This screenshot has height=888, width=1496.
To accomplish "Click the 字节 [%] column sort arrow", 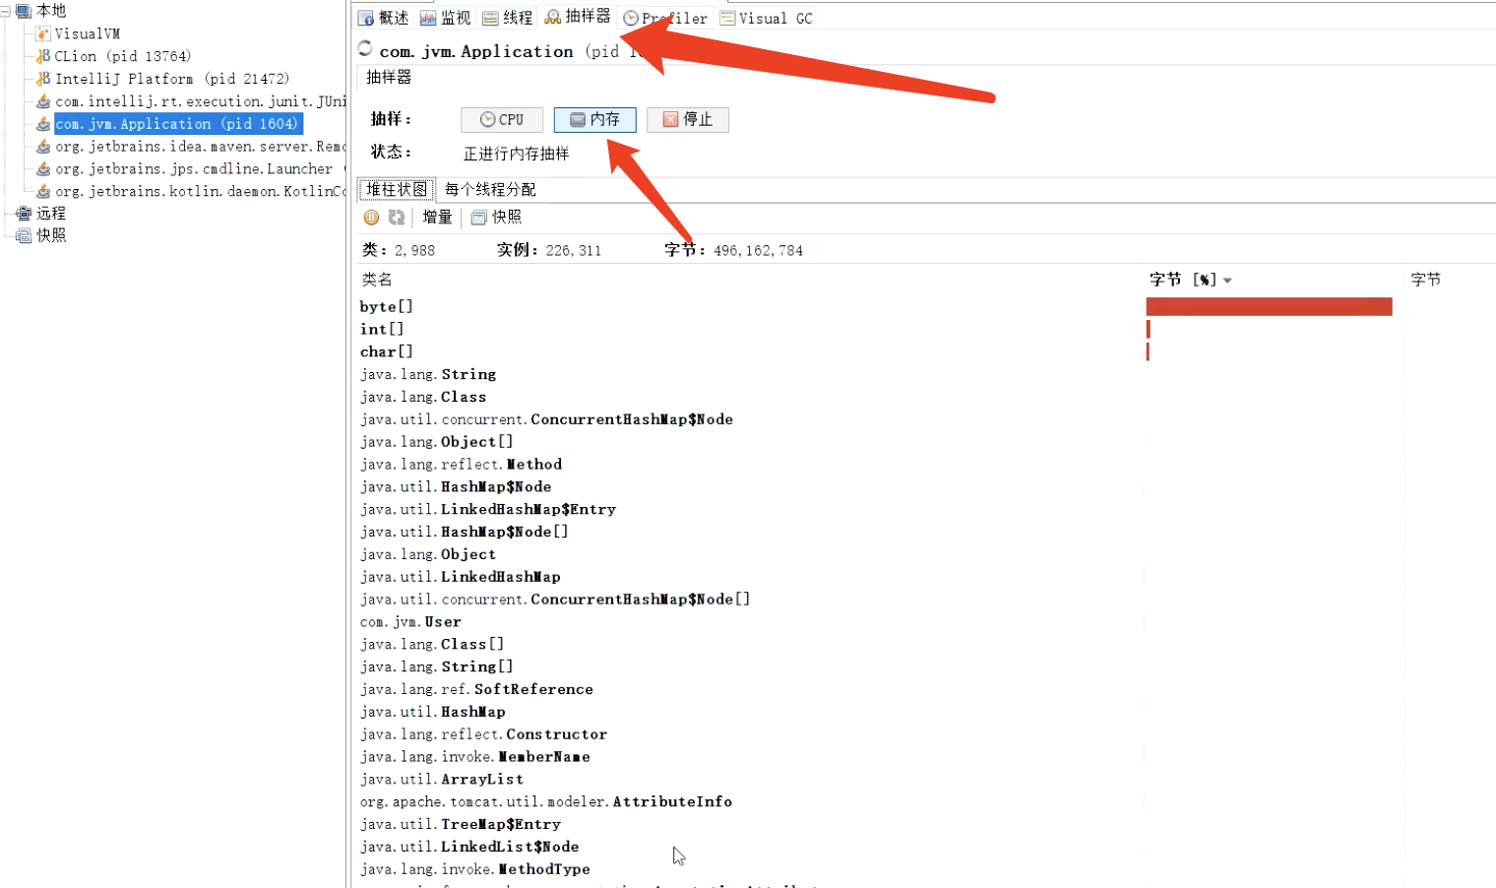I will [x=1227, y=281].
